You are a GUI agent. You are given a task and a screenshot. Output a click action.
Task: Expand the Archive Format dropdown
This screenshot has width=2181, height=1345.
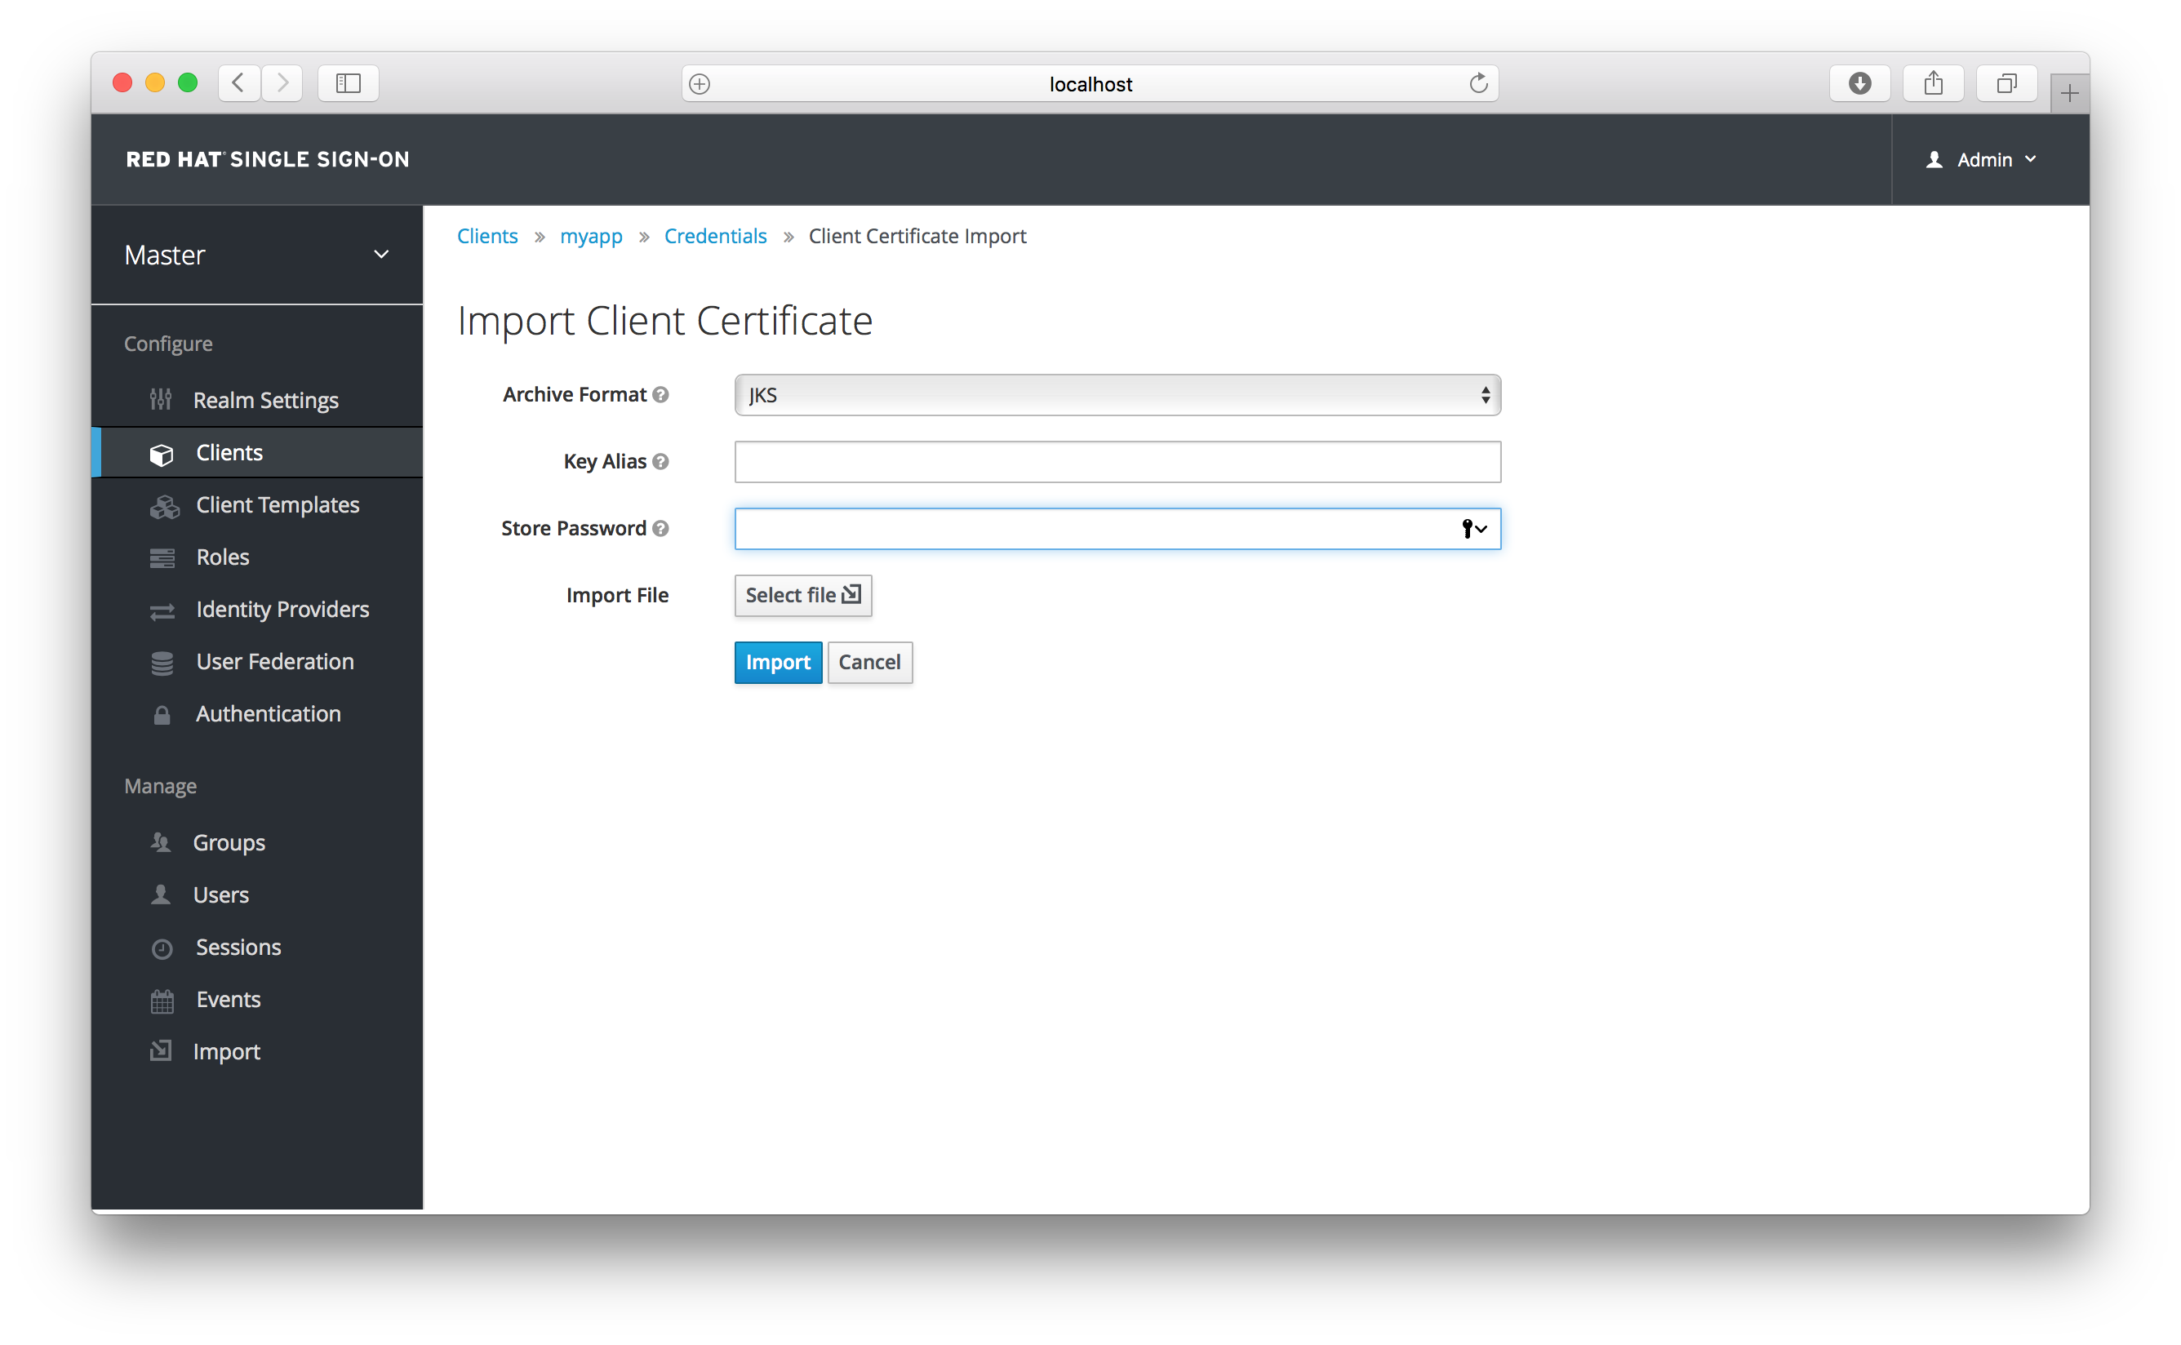(x=1116, y=393)
